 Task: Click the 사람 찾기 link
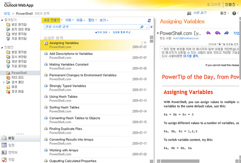pos(200,13)
